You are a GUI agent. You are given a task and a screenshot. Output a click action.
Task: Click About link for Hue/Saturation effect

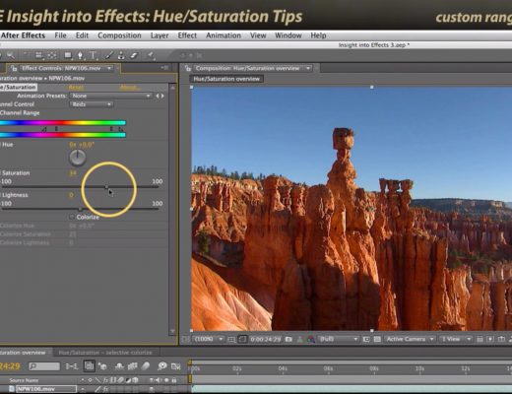point(129,88)
